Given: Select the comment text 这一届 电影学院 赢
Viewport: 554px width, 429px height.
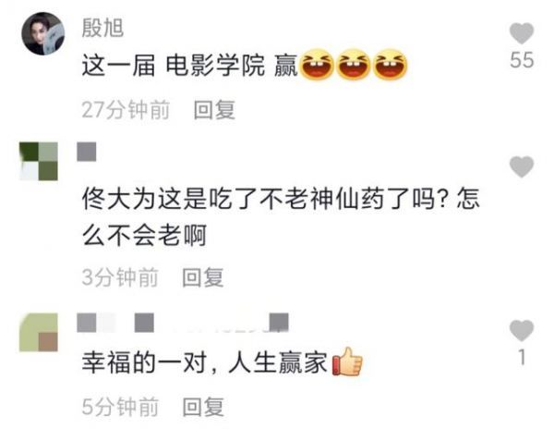Looking at the screenshot, I should click(189, 66).
